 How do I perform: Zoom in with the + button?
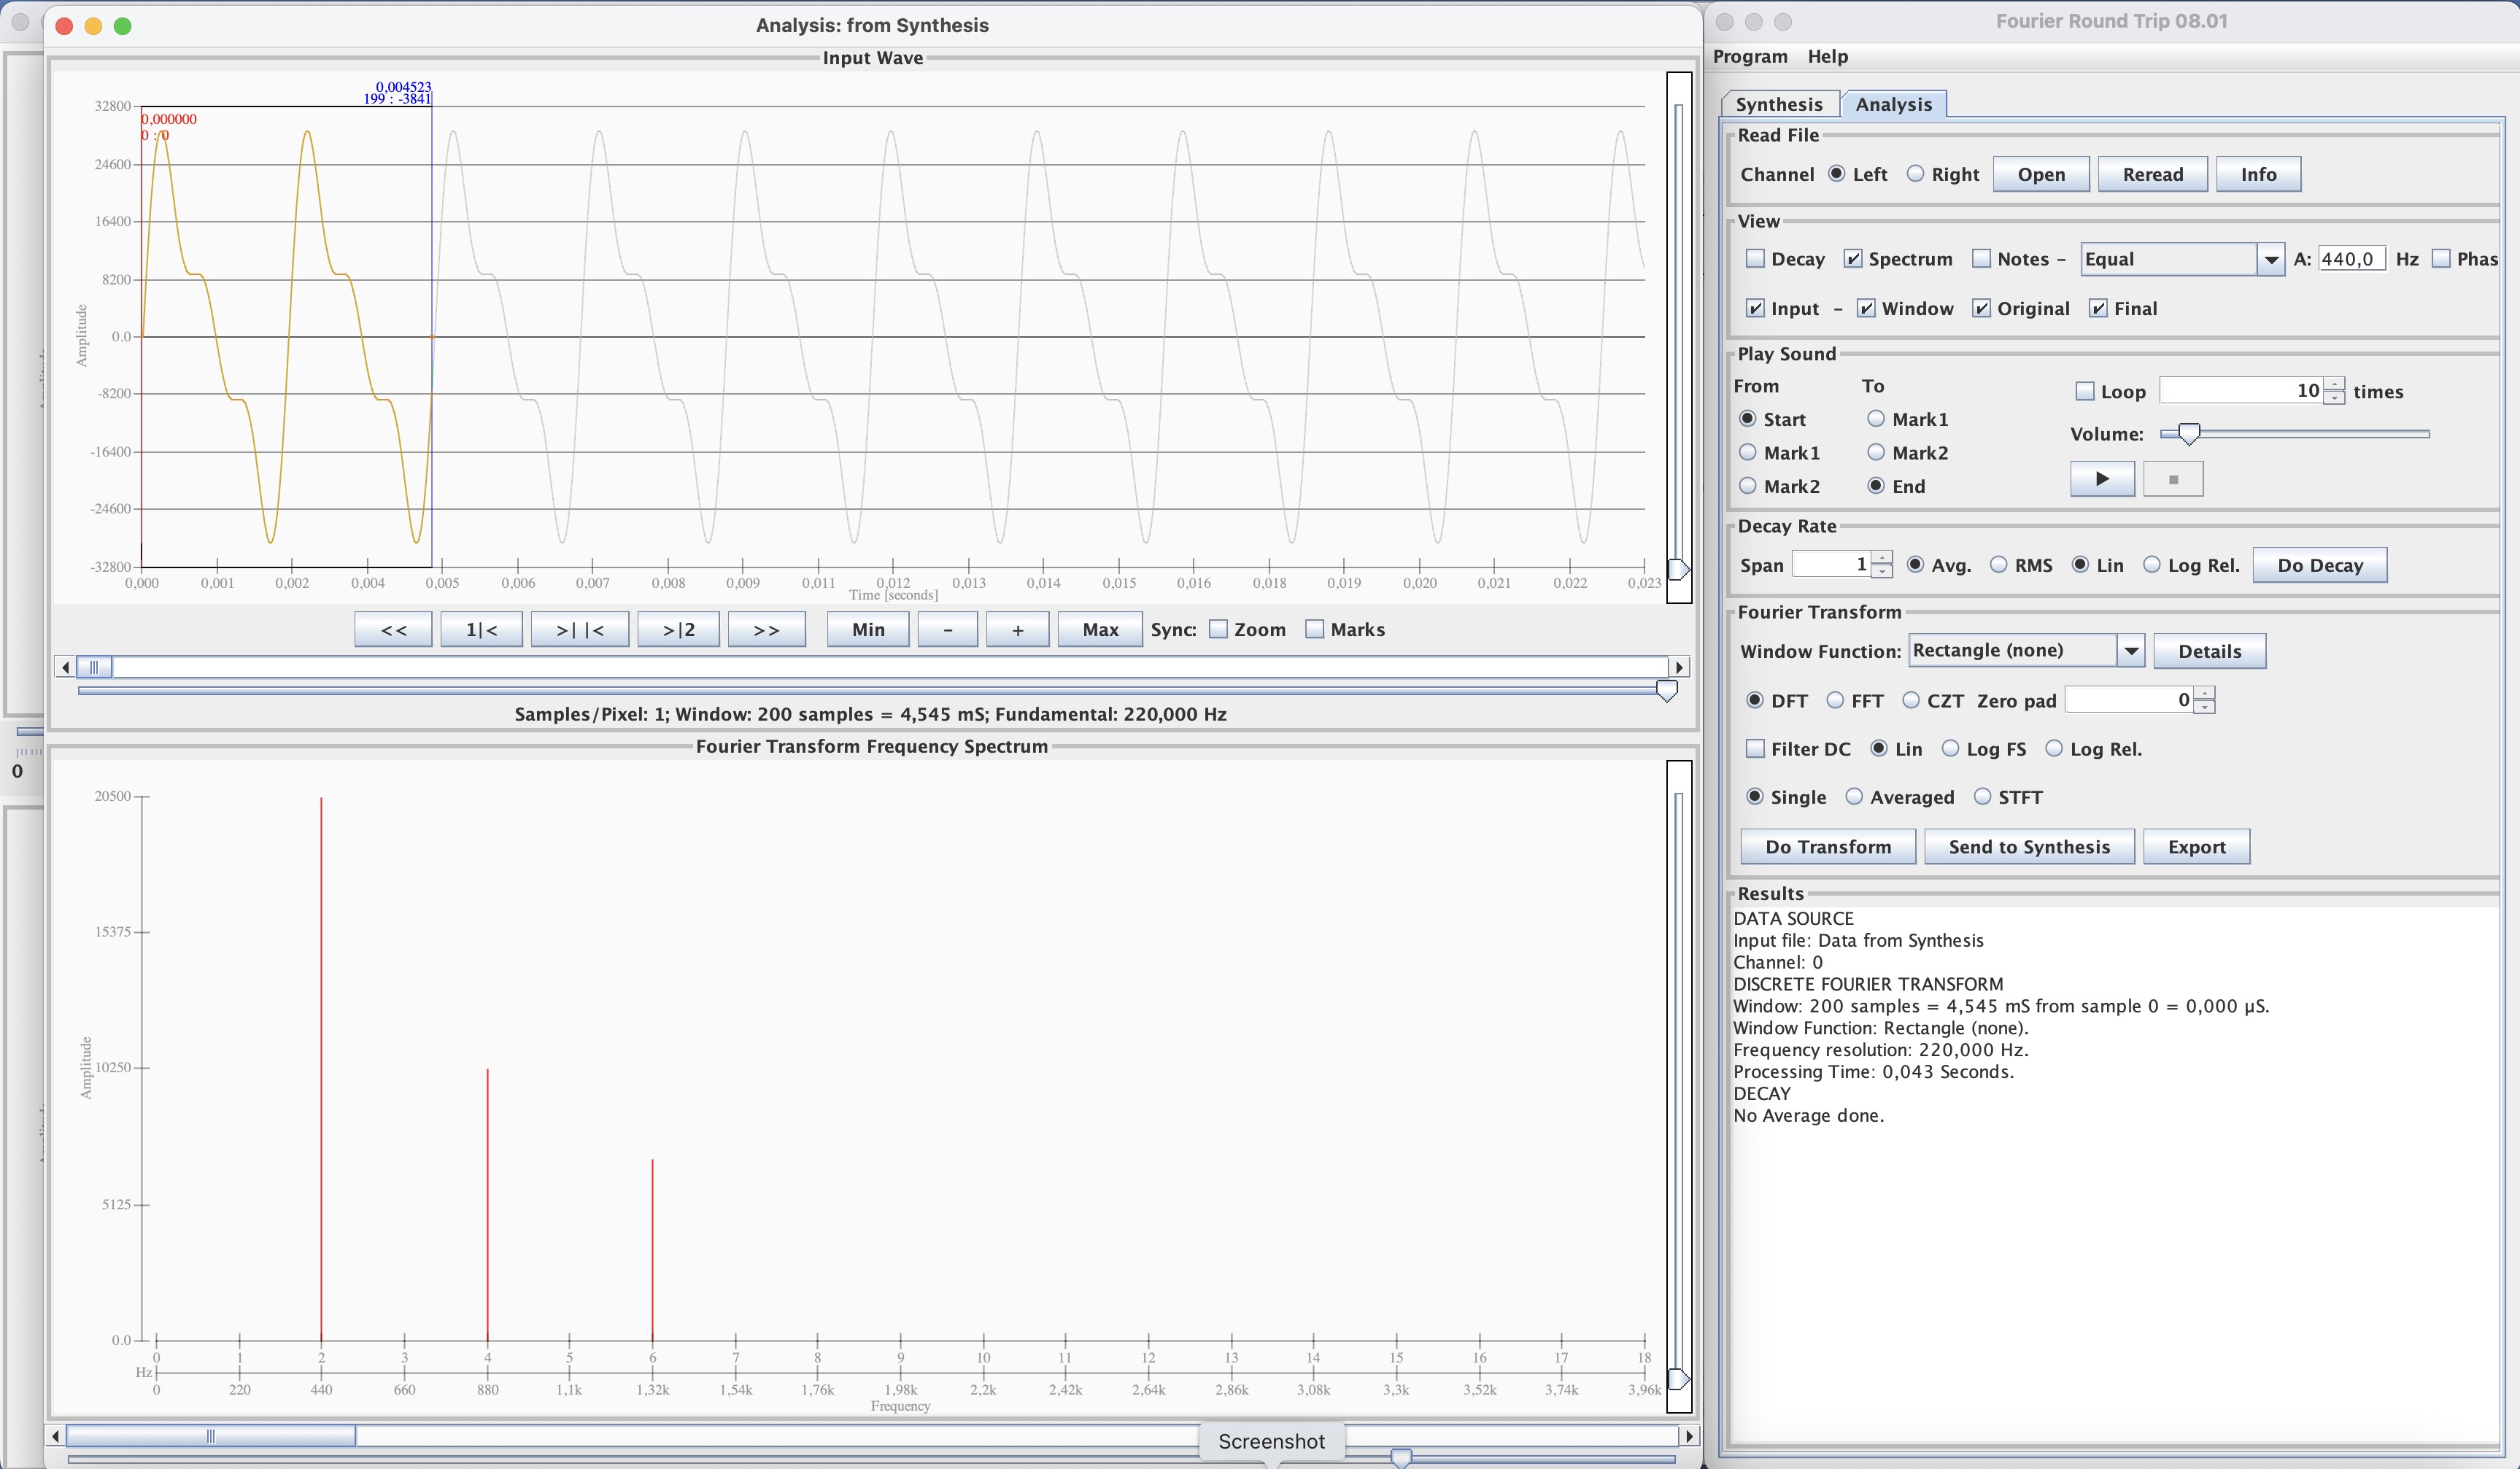click(x=1017, y=630)
